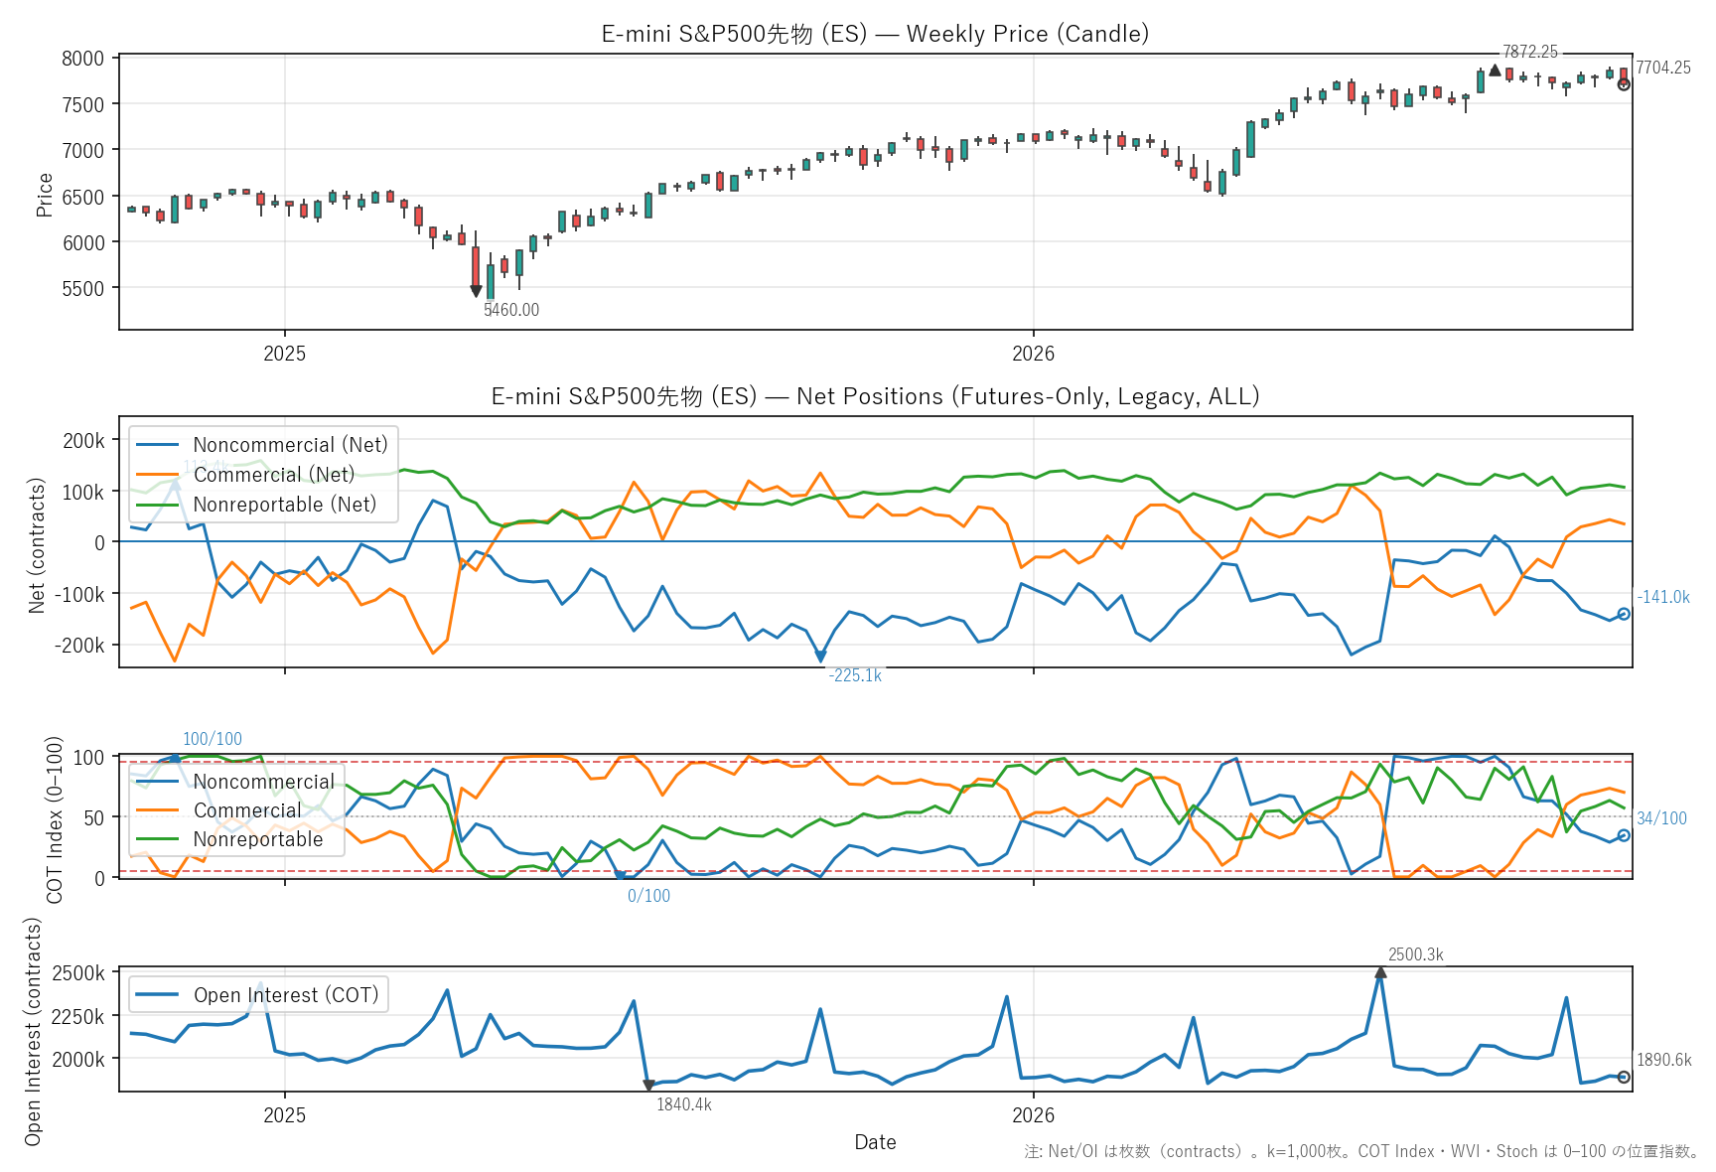Select the 100/100 COT Index annotation
1716x1172 pixels.
[x=213, y=739]
